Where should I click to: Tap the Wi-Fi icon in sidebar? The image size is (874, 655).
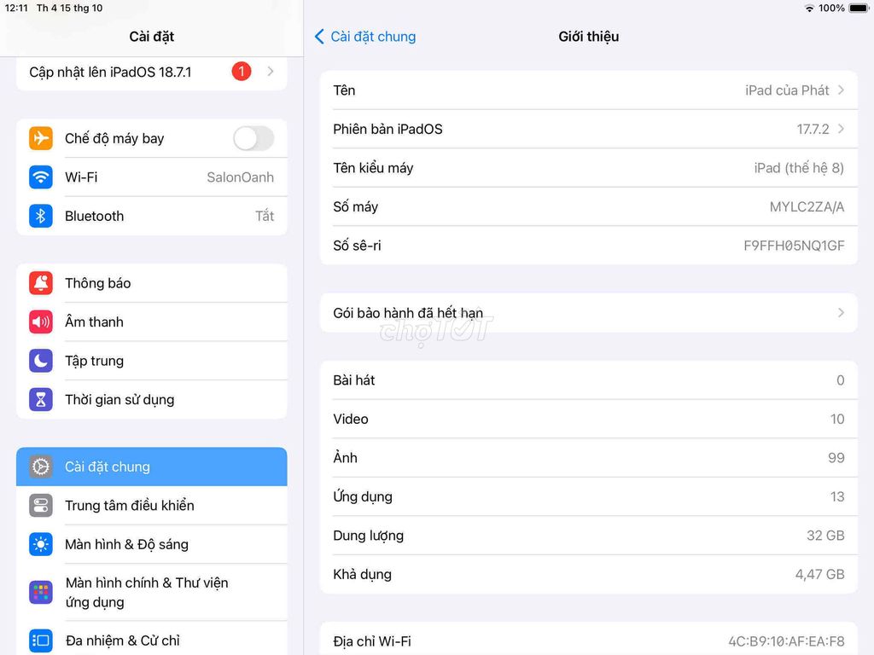point(41,177)
